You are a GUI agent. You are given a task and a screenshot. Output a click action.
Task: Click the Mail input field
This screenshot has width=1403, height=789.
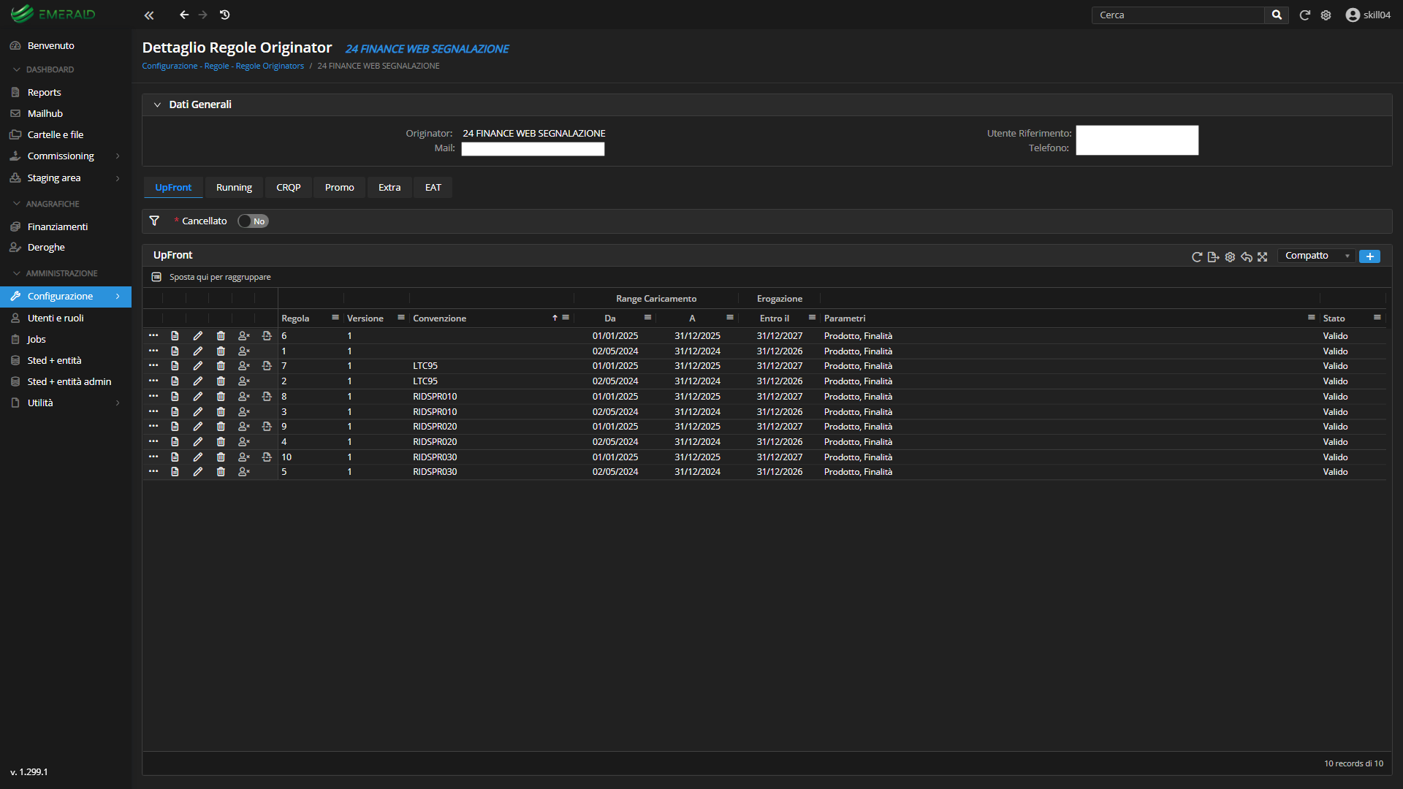click(x=533, y=149)
